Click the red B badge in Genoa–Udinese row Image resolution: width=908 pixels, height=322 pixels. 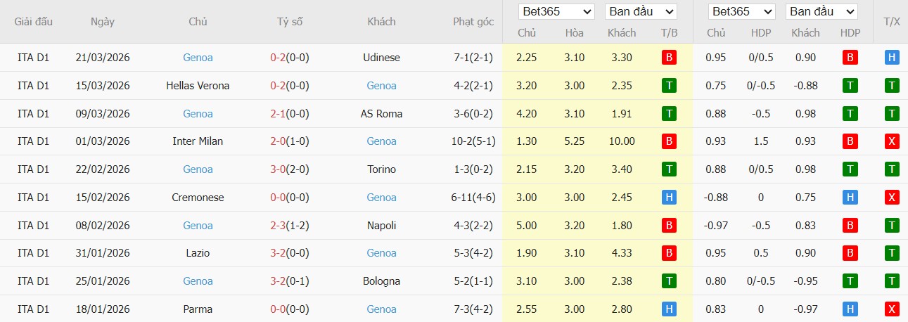point(669,58)
